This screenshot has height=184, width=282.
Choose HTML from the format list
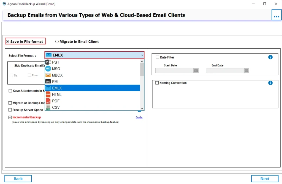click(93, 94)
